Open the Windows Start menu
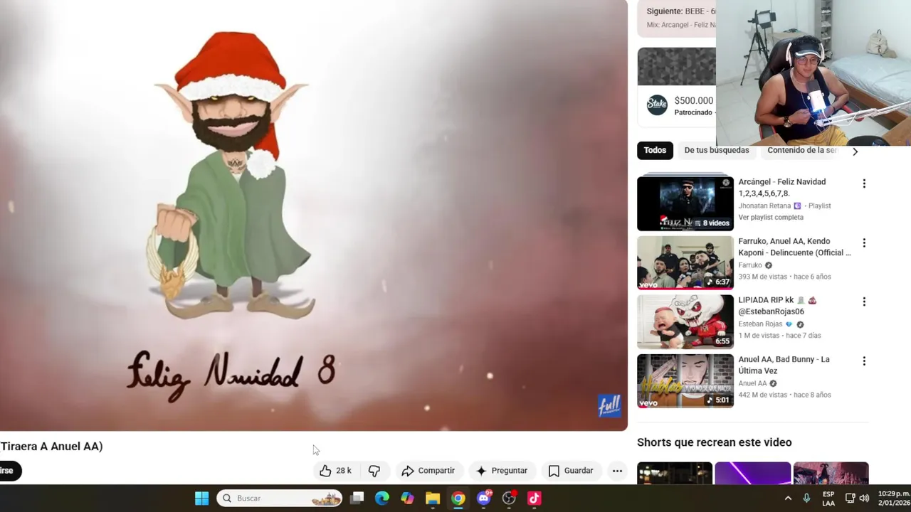 [202, 498]
